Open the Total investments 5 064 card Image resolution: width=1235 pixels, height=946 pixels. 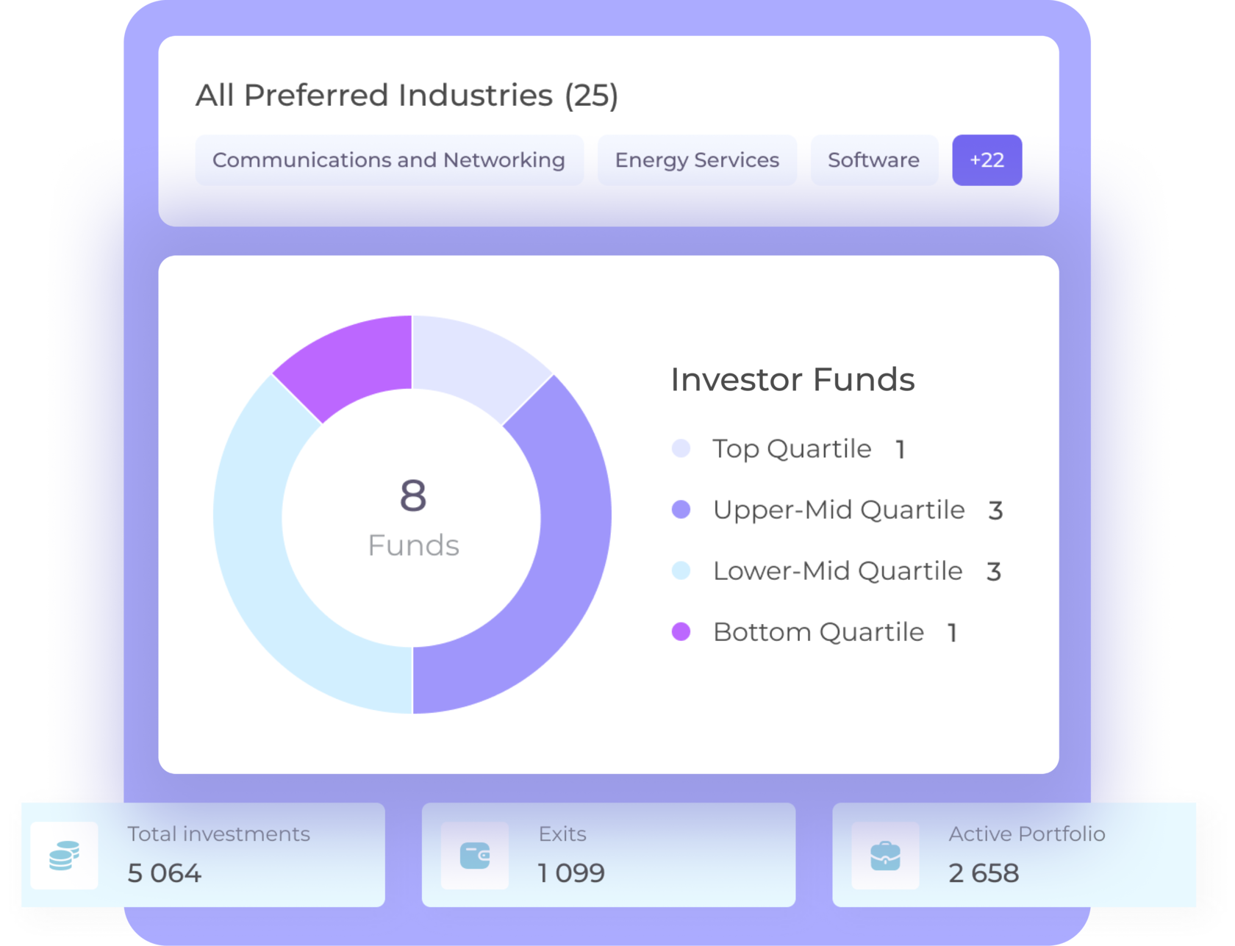tap(202, 855)
